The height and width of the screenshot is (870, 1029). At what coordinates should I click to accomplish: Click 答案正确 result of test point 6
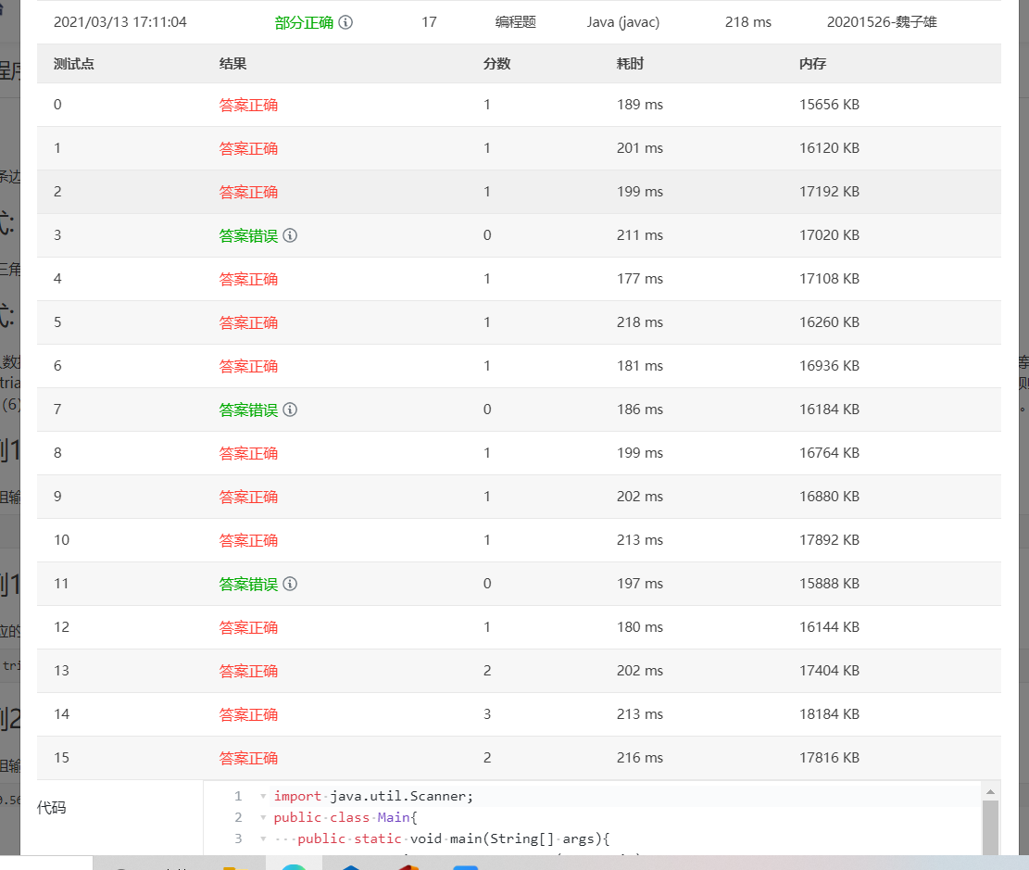tap(249, 366)
